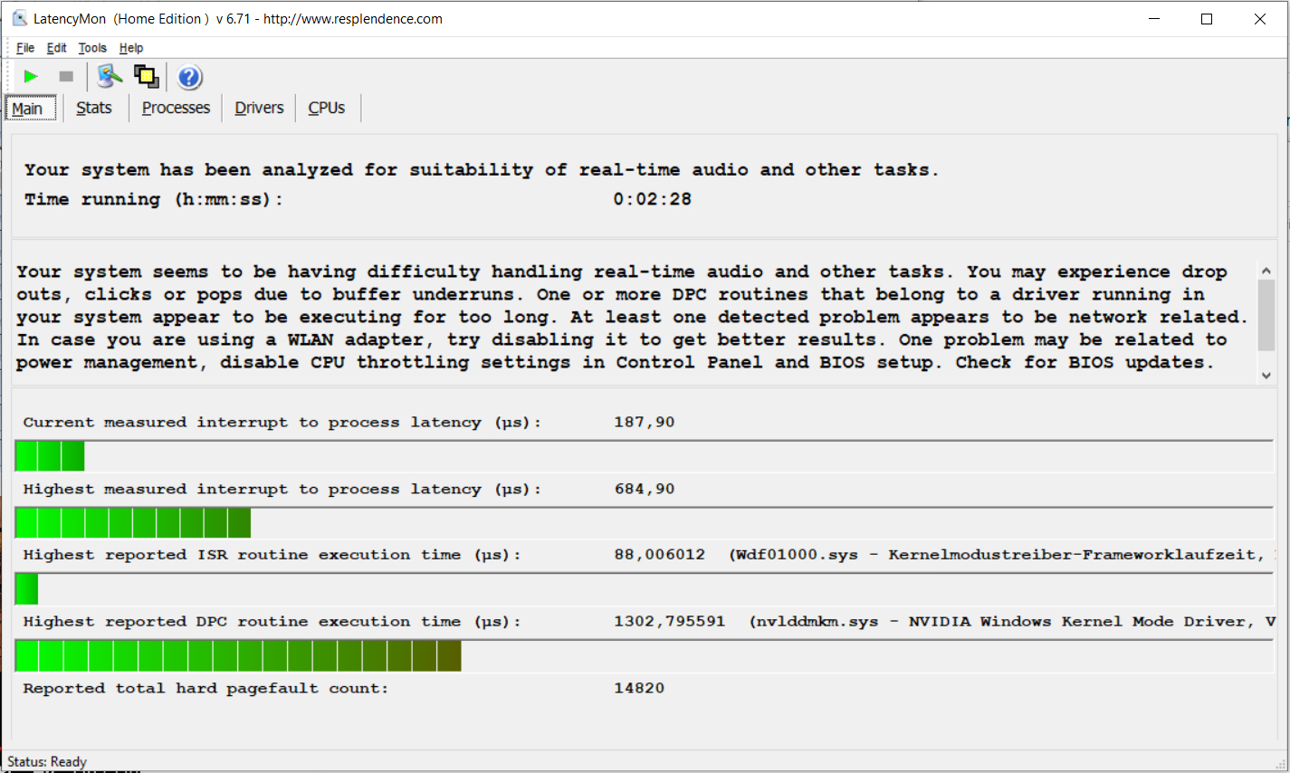Click the LatencyMon app icon in title bar
The width and height of the screenshot is (1290, 773).
click(x=19, y=18)
